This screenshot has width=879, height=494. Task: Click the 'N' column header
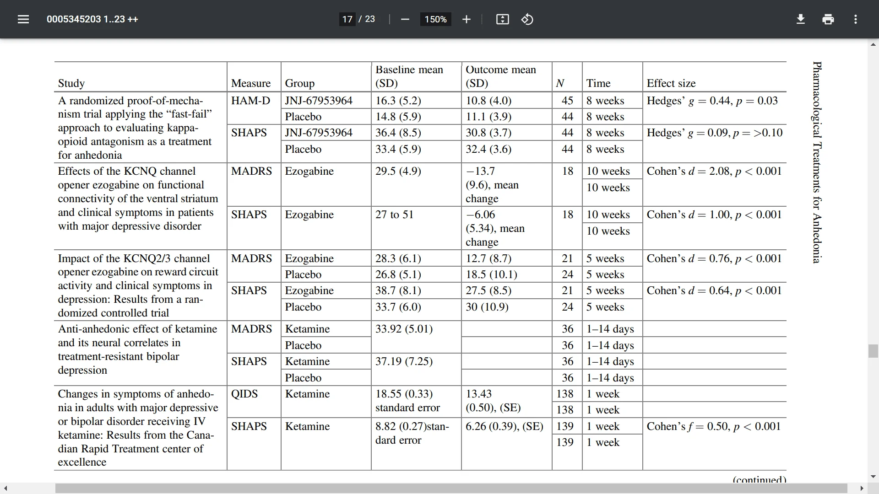560,83
